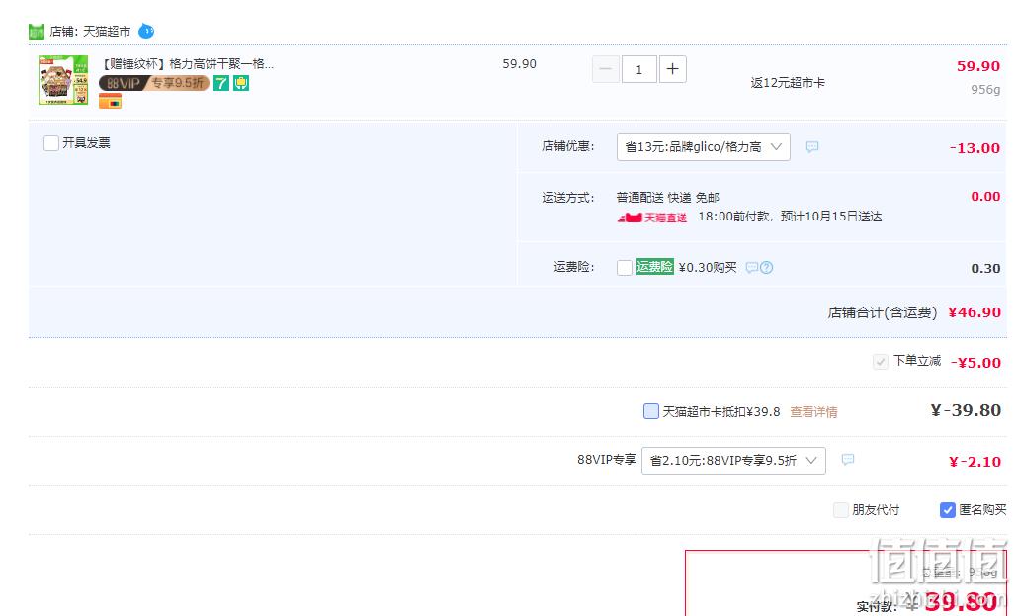Open the 【赠锤纹杯】格力高饼干聚一格 product title
1017x616 pixels.
187,63
